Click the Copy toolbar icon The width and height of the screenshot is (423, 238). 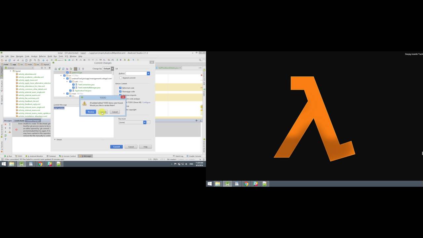point(26,60)
